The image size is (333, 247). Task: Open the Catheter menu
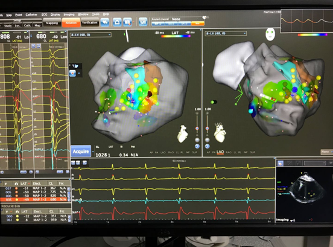pyautogui.click(x=31, y=14)
